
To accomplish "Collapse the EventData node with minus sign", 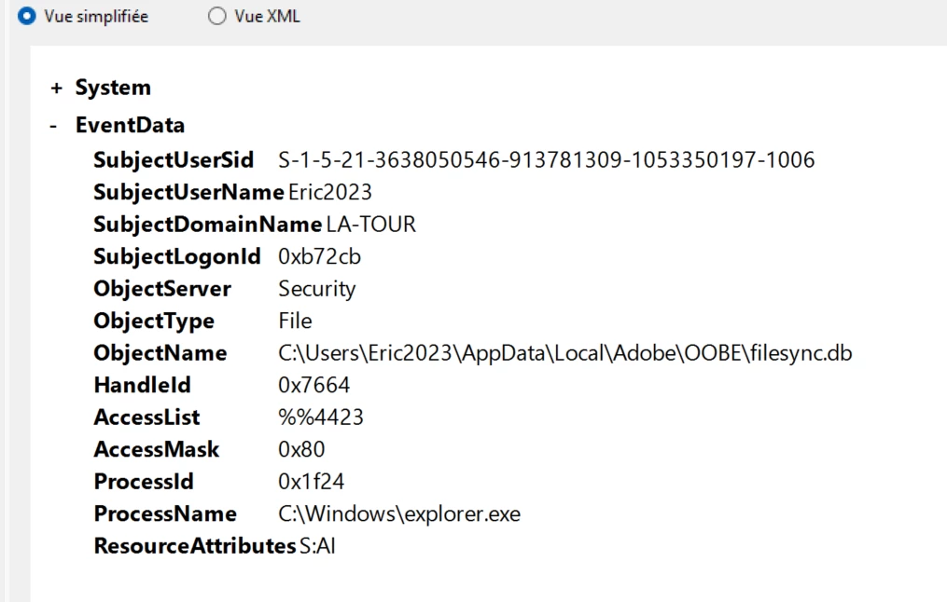I will 54,126.
